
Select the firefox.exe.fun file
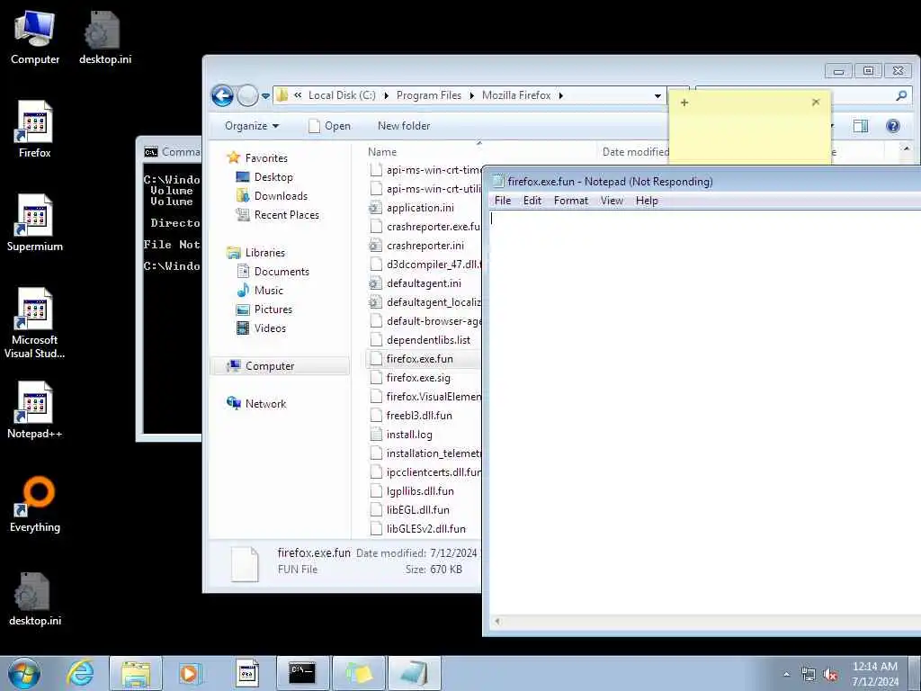(x=419, y=358)
